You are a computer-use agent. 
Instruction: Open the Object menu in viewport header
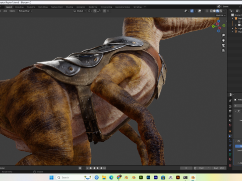(x=12, y=11)
